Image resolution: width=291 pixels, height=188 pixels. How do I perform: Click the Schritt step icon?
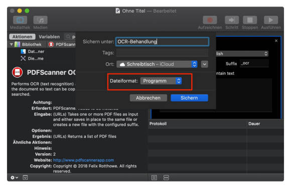pos(232,20)
